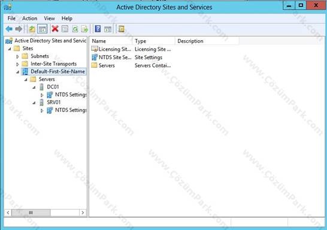Click the last yellow toolbar icon

click(x=121, y=29)
